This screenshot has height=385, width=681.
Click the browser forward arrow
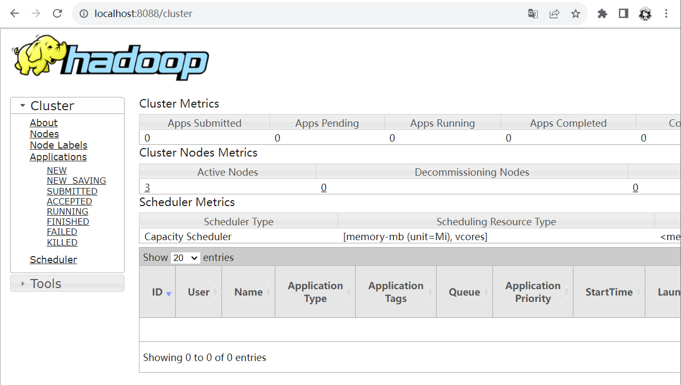(36, 13)
